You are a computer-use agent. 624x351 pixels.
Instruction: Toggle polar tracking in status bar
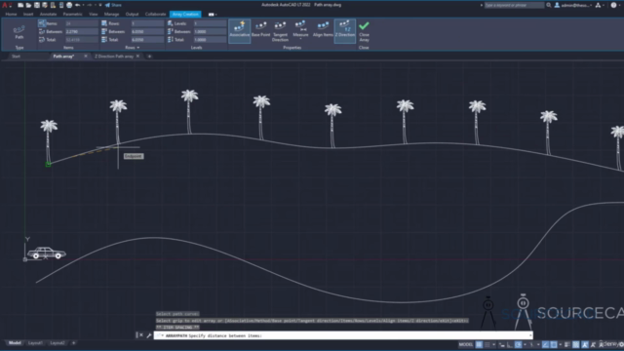[518, 344]
